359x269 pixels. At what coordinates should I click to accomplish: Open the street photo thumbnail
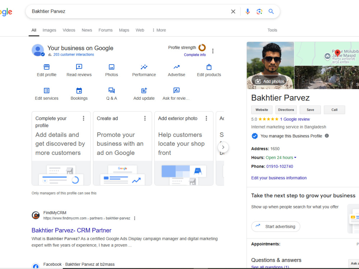point(326,77)
